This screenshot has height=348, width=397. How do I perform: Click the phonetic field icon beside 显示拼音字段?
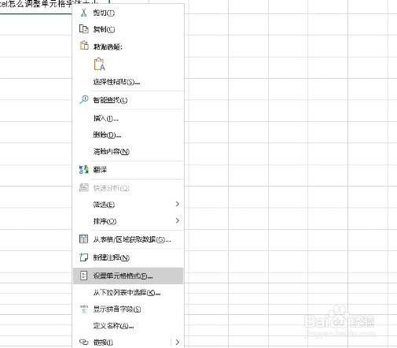tap(84, 309)
